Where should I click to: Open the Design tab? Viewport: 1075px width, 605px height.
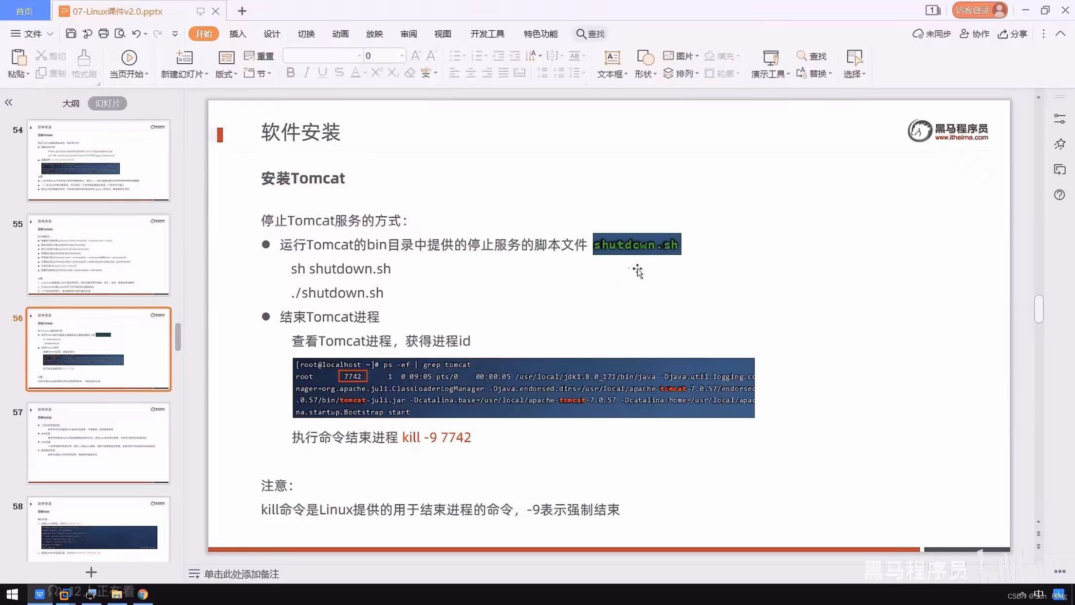[272, 34]
